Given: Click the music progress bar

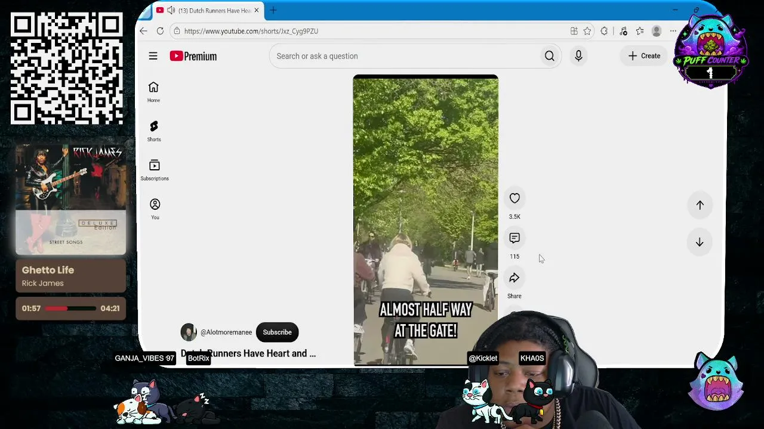Looking at the screenshot, I should (x=70, y=309).
